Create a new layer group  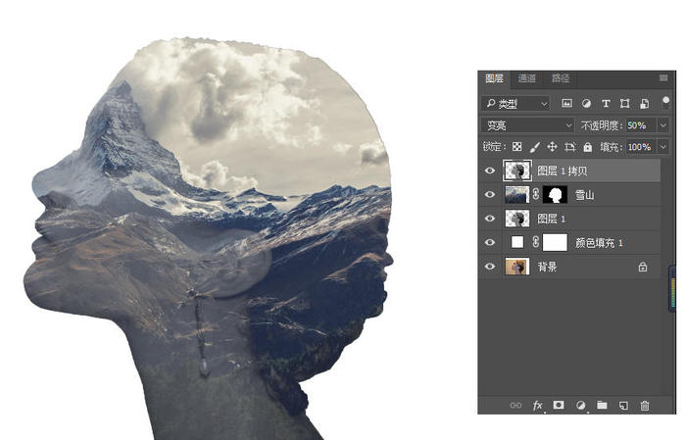click(x=602, y=405)
